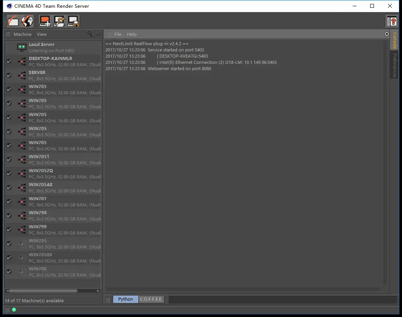Open the console Help menu
This screenshot has height=317, width=402.
[131, 34]
